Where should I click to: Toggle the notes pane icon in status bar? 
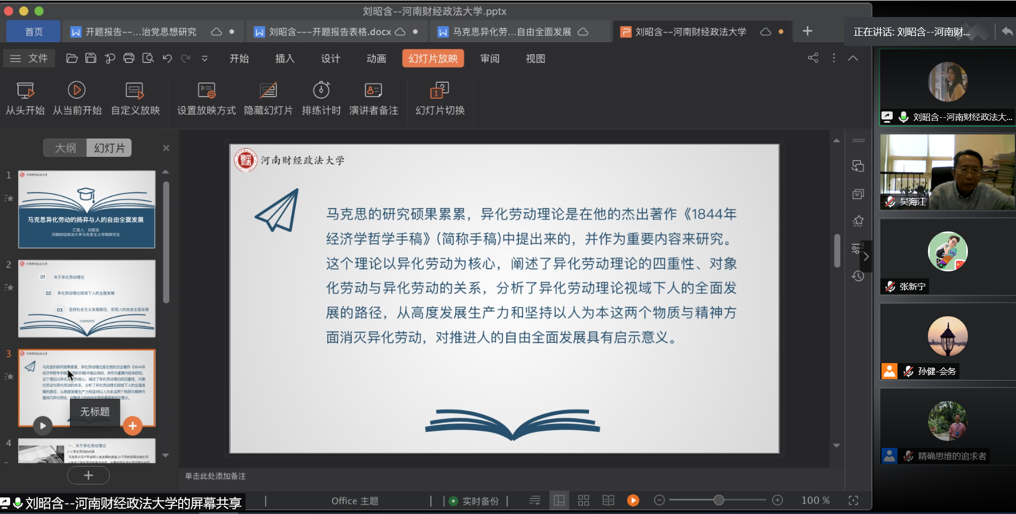[534, 500]
